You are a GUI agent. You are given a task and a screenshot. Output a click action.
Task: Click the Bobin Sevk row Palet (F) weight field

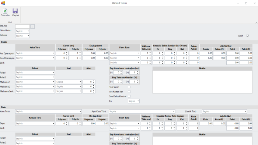[246, 63]
